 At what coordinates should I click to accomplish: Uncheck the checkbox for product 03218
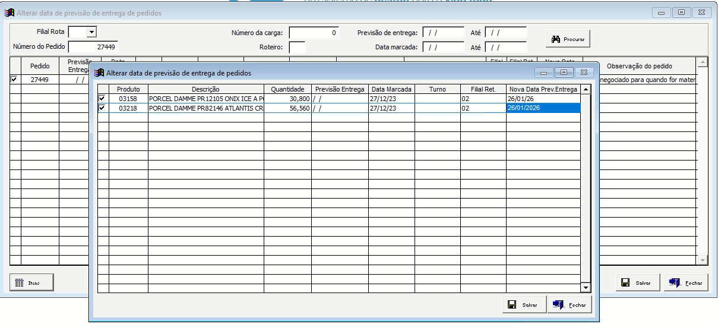click(103, 108)
